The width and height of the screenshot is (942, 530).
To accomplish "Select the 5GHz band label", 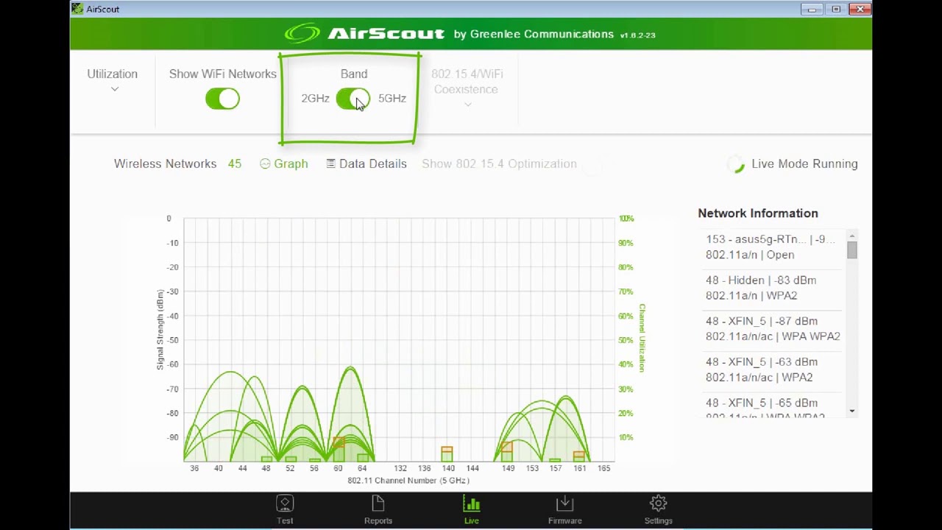I will pos(392,98).
